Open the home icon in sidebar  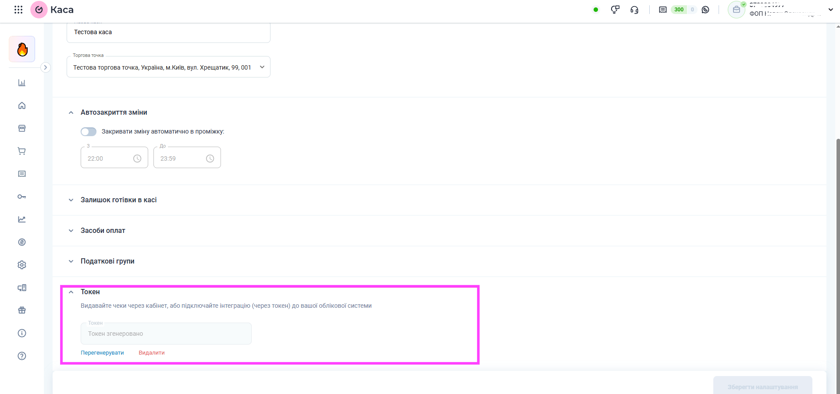click(22, 106)
